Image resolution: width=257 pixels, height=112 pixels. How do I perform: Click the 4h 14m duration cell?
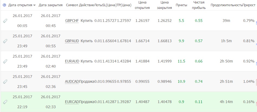226,102
